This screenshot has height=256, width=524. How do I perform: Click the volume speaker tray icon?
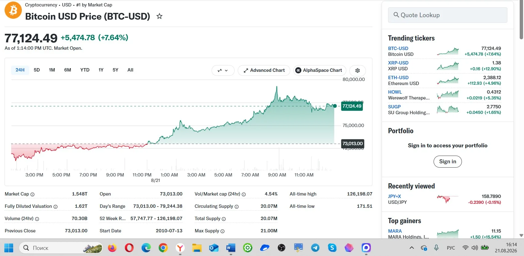point(475,248)
